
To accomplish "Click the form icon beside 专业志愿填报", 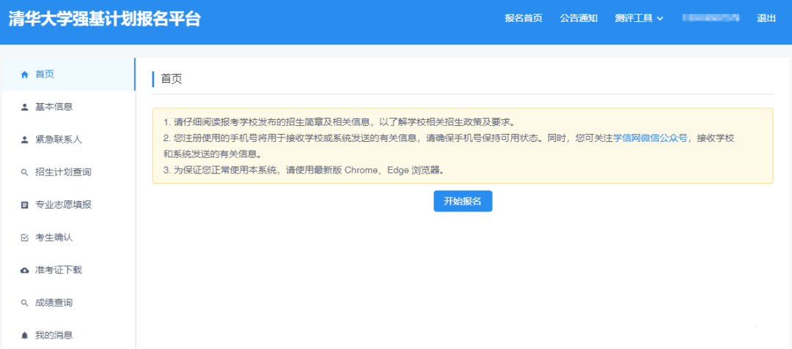I will (24, 205).
